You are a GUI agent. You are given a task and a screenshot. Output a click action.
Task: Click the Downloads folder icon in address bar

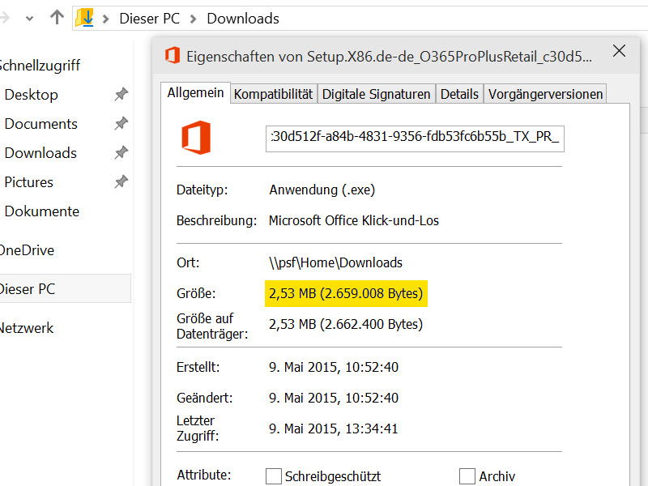(x=85, y=18)
